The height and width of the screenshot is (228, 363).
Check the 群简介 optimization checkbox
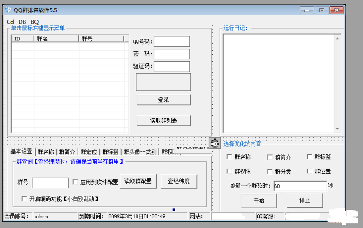(x=270, y=157)
